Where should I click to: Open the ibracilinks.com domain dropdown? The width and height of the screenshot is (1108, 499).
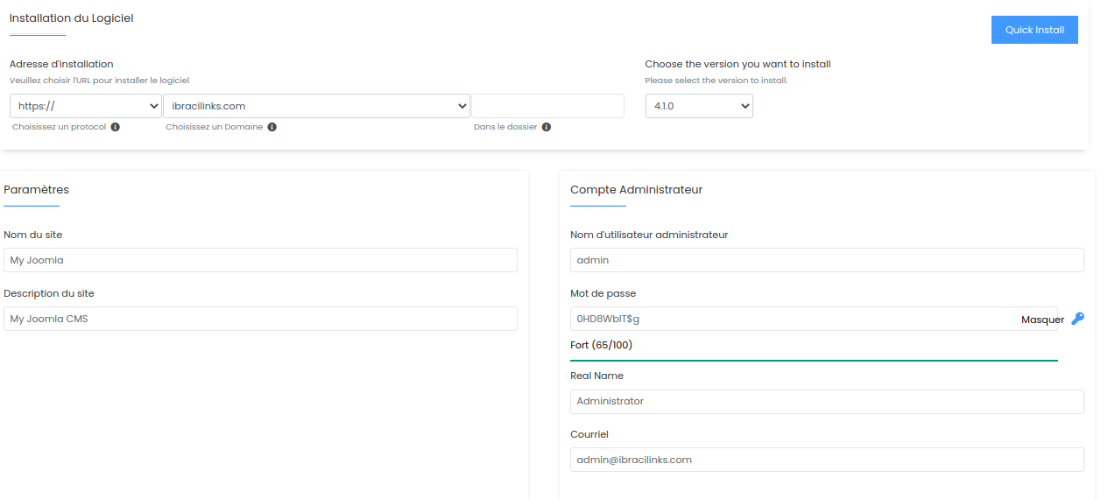pos(316,106)
